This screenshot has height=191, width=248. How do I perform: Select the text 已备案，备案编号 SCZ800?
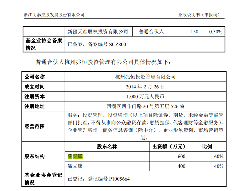[x=97, y=44]
